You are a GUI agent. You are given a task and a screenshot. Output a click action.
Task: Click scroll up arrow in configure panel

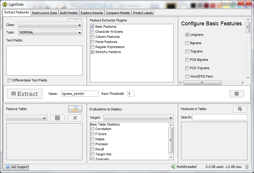(248, 19)
